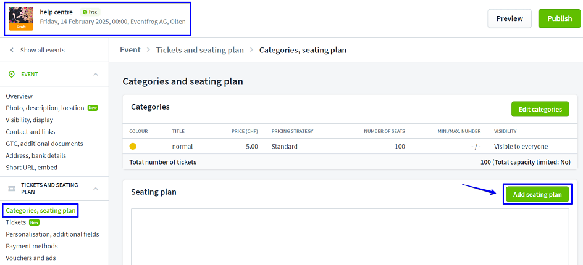This screenshot has height=265, width=583.
Task: Click the yellow colour dot for normal category
Action: click(133, 147)
